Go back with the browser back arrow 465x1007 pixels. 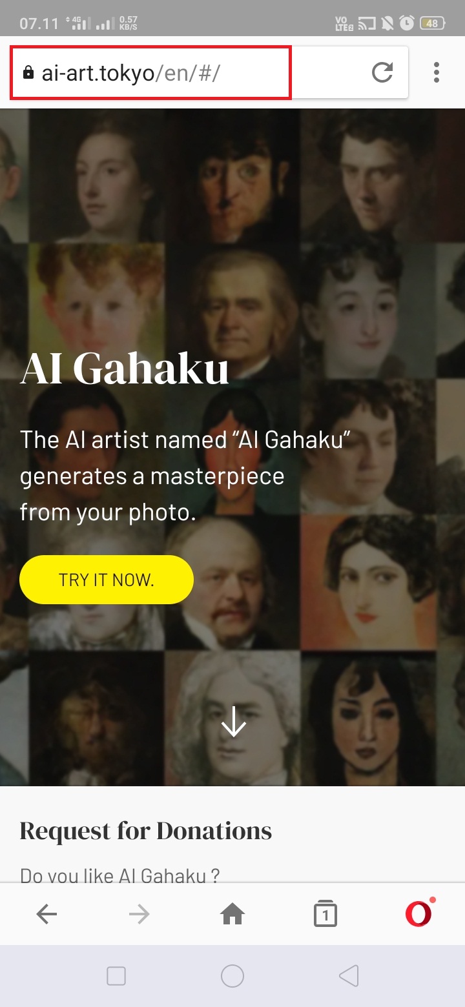click(x=46, y=914)
